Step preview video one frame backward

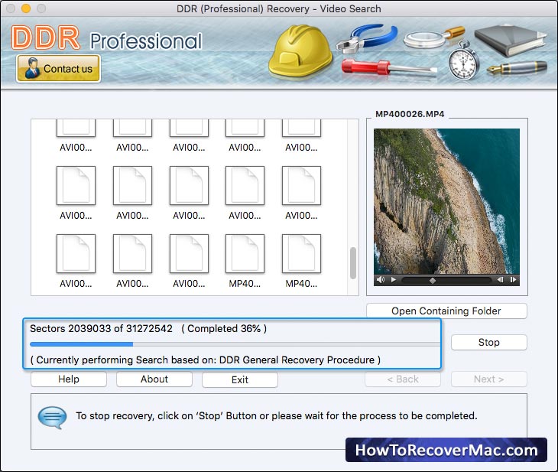click(500, 280)
